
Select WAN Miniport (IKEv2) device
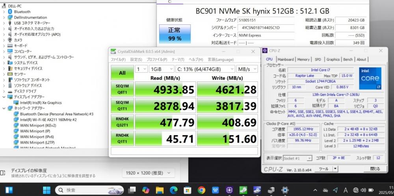click(x=38, y=125)
